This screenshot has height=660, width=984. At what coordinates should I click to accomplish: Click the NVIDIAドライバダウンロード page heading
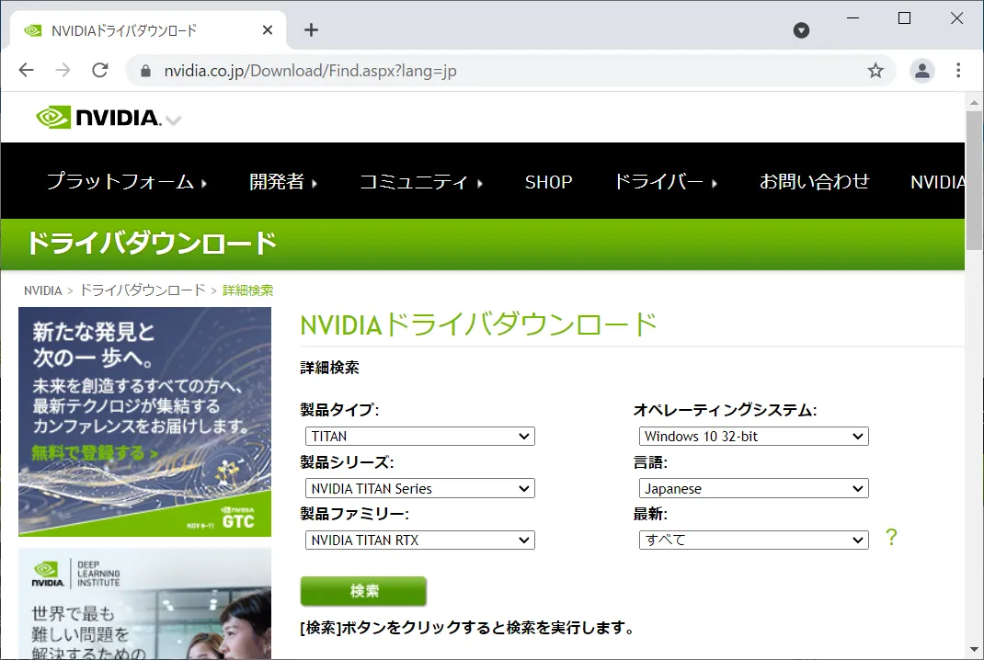479,324
